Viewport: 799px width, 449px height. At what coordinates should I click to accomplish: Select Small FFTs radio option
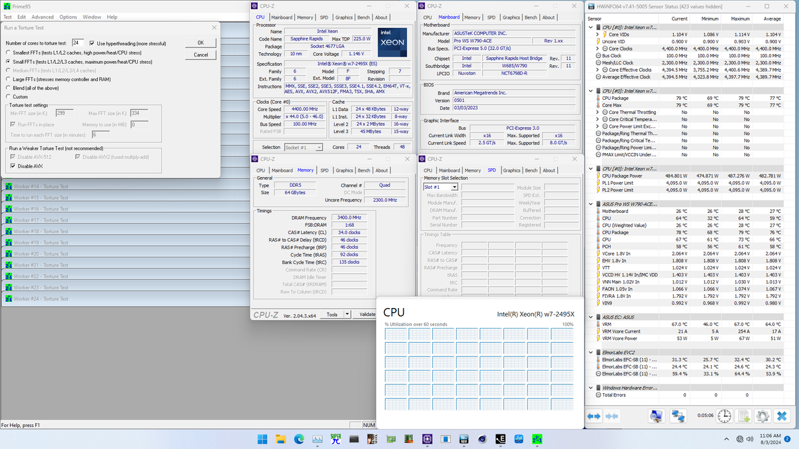[8, 61]
